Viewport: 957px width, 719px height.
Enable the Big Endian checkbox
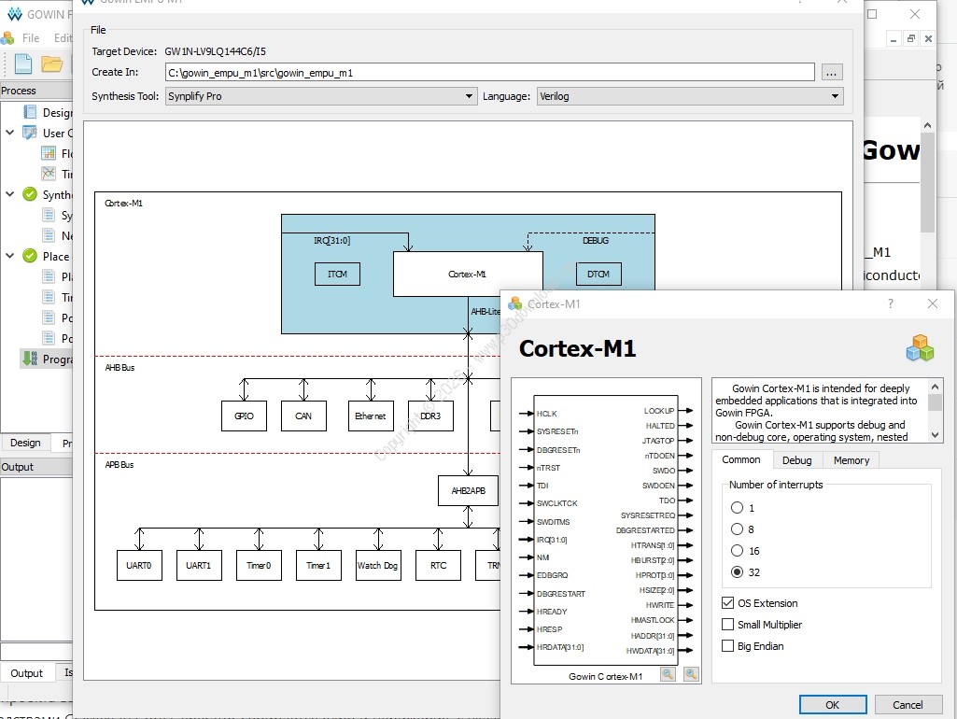pyautogui.click(x=727, y=646)
